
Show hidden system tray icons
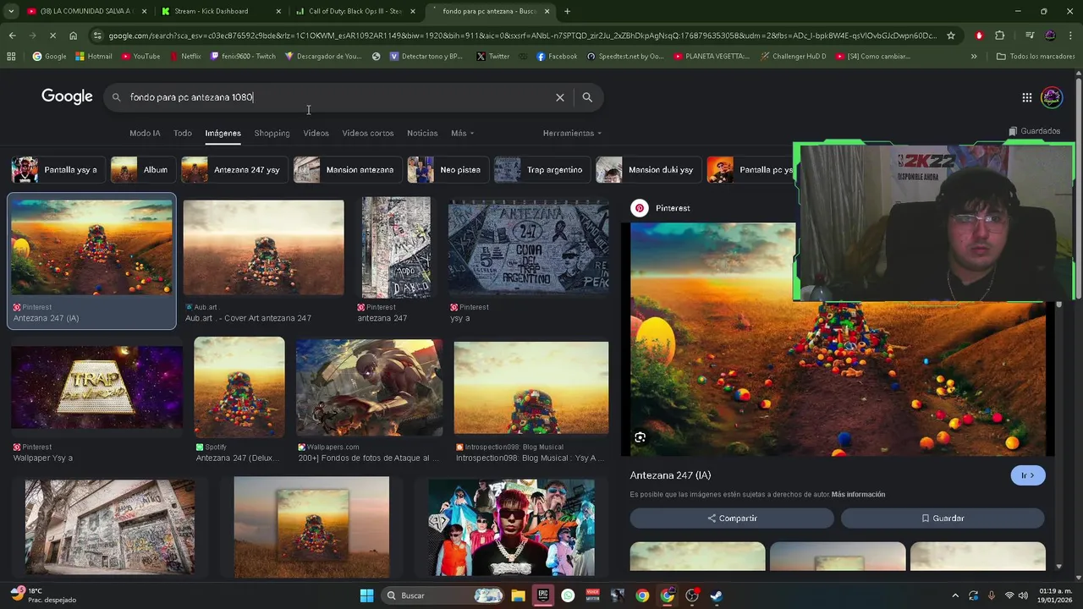point(955,595)
